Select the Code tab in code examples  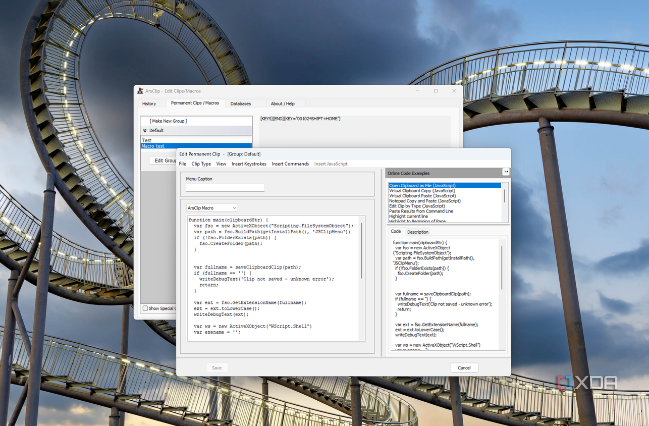pos(396,232)
